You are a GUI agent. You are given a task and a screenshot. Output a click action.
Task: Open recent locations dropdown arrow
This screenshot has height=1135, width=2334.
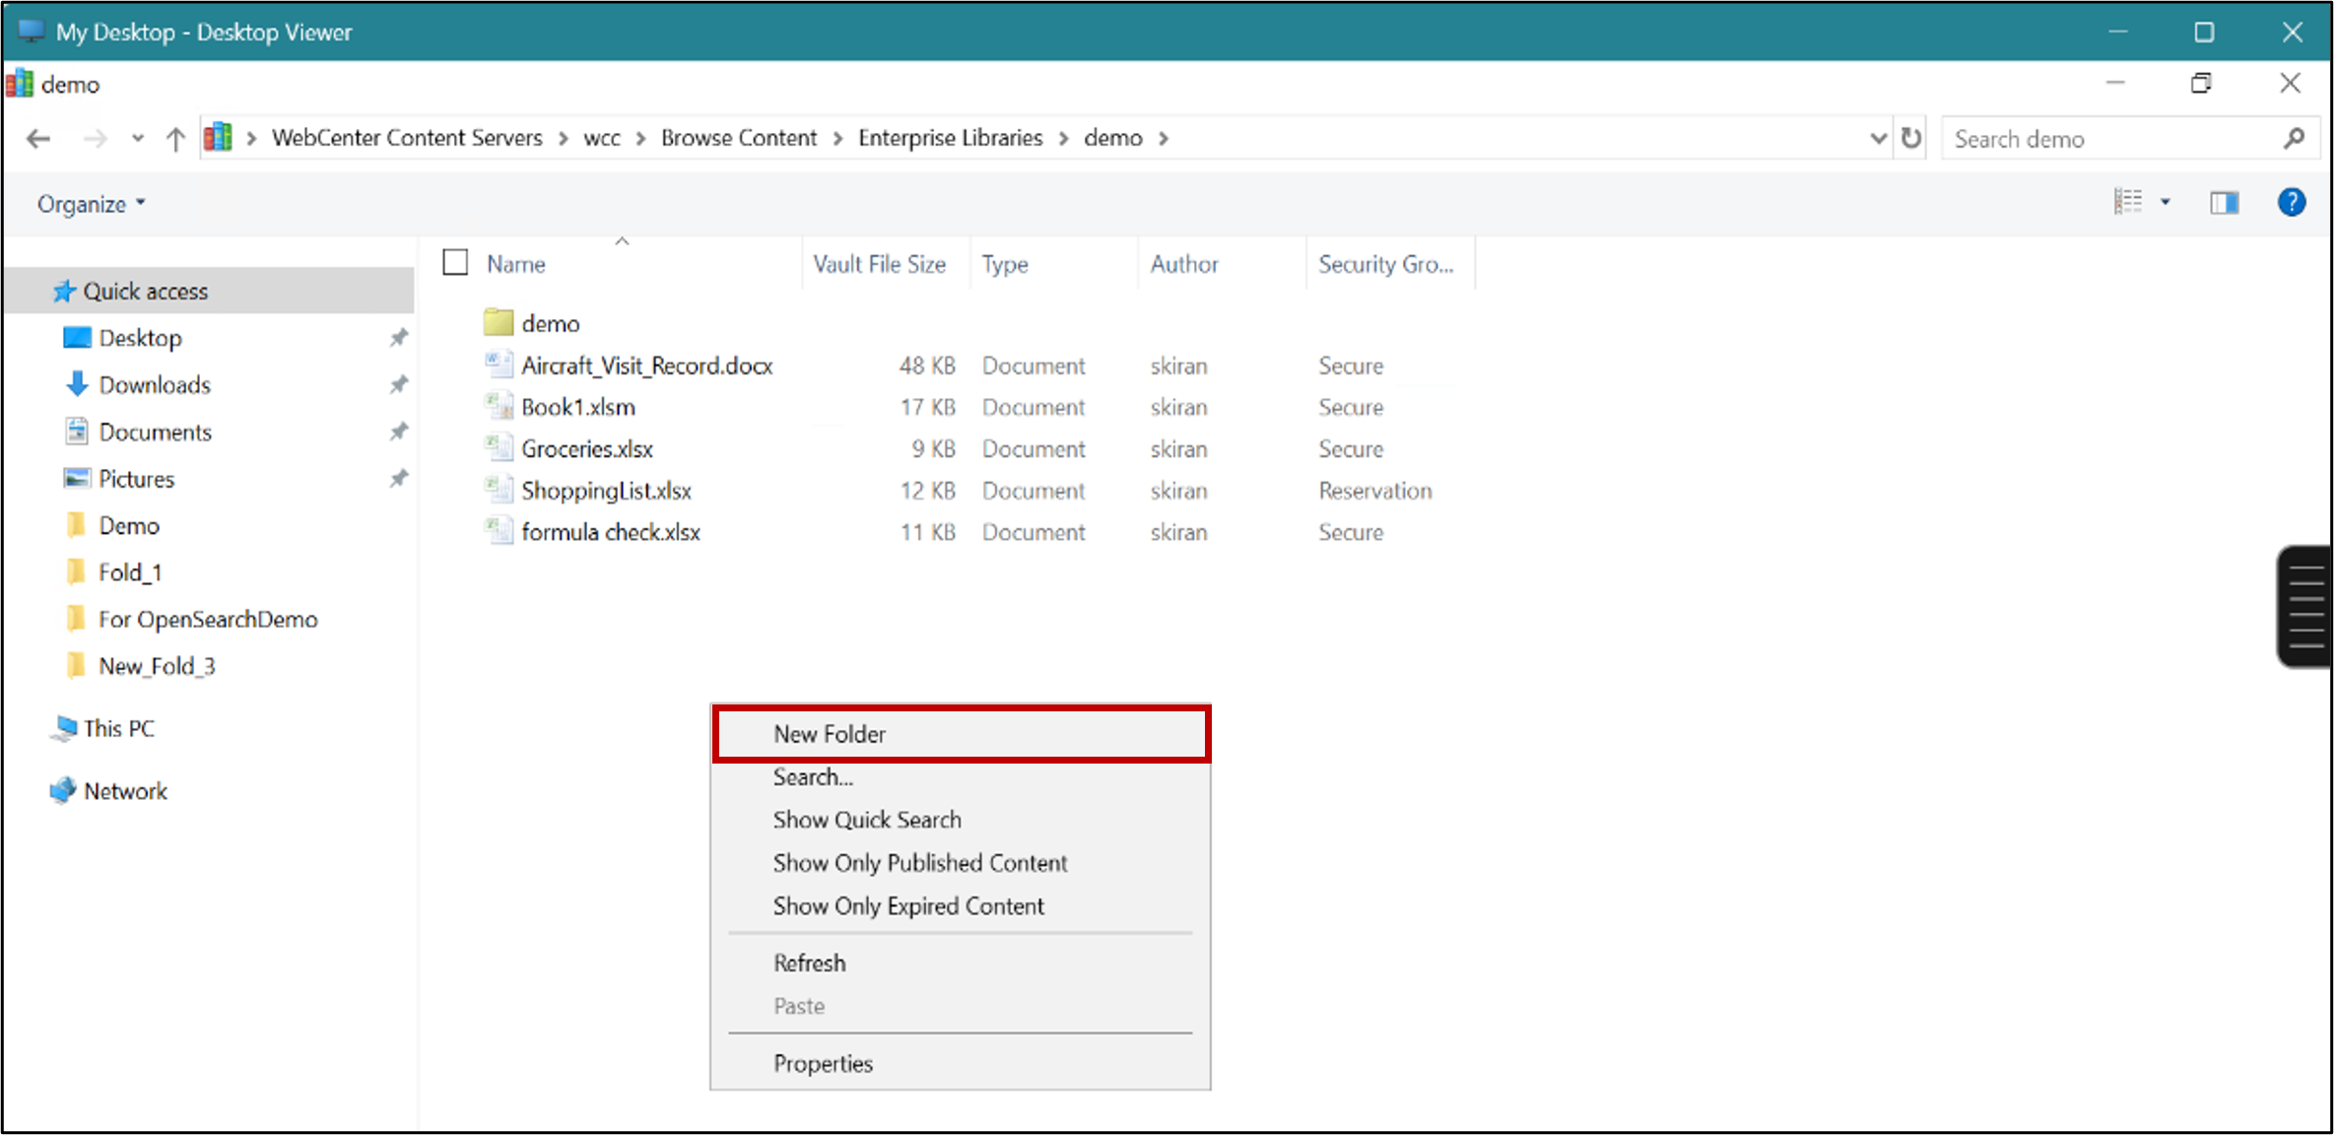pyautogui.click(x=138, y=139)
